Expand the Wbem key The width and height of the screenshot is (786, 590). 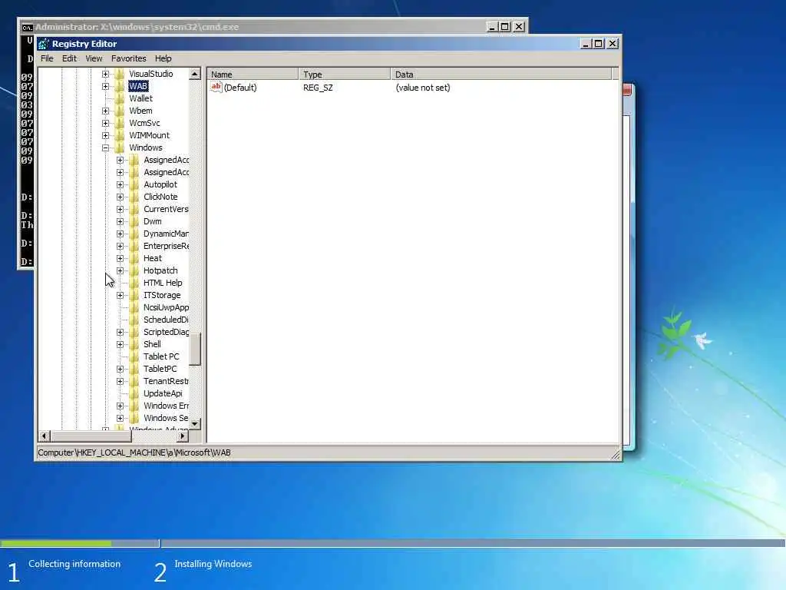pos(105,111)
